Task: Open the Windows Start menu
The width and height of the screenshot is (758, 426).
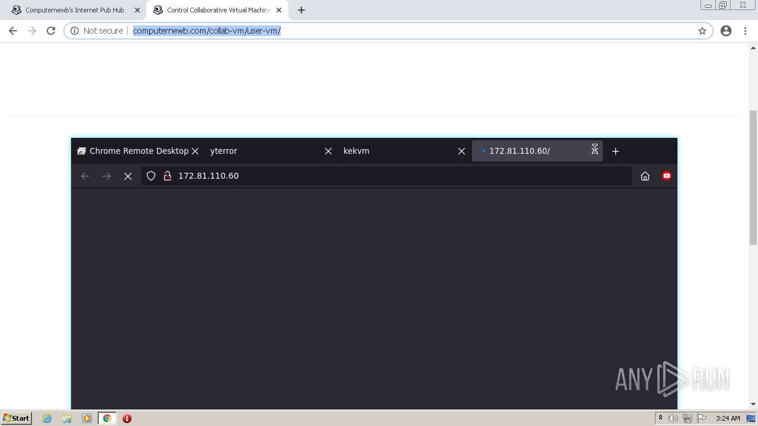Action: tap(17, 418)
